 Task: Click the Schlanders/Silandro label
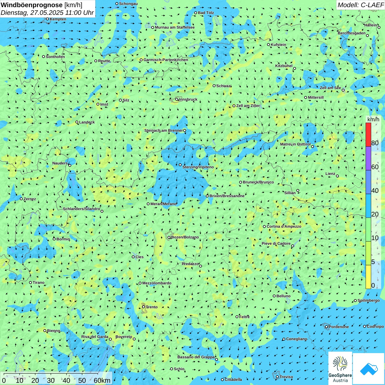tap(81, 209)
